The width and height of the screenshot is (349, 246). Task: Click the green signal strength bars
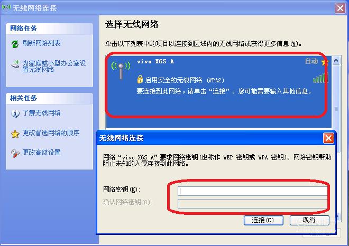(x=320, y=78)
